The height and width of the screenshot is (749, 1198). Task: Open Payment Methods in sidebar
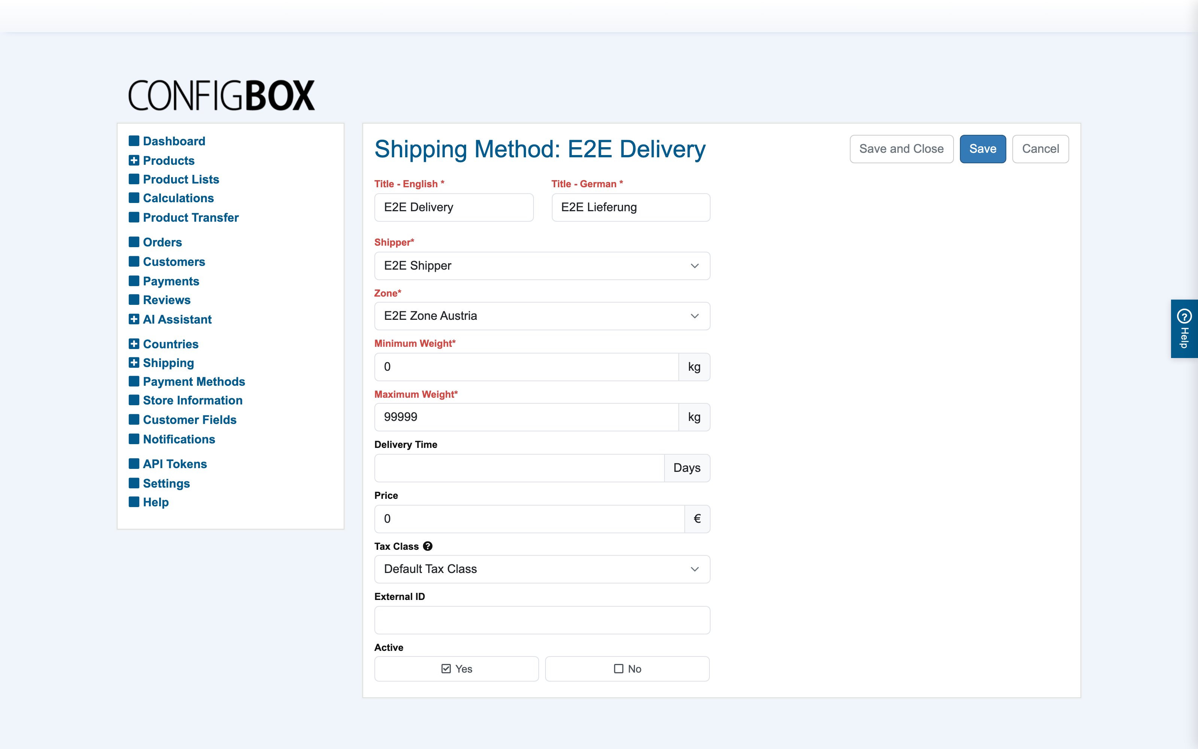point(194,382)
